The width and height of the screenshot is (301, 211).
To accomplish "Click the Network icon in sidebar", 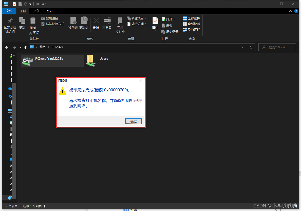I will pos(10,198).
